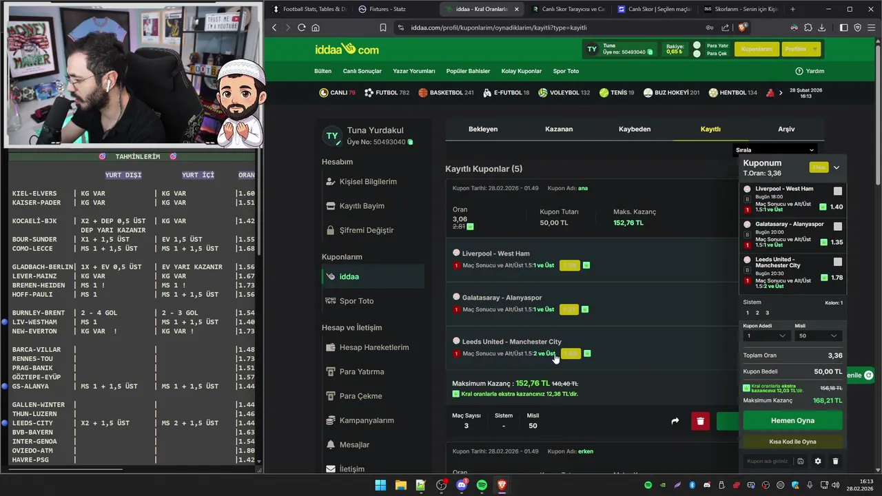Viewport: 882px width, 496px height.
Task: Click the Kampanyalarım sidebar entry
Action: 367,420
